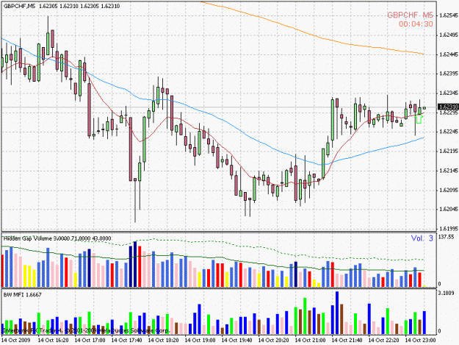This screenshot has width=459, height=345.
Task: Click the 14 Oct 17:00 time label
Action: [90, 340]
